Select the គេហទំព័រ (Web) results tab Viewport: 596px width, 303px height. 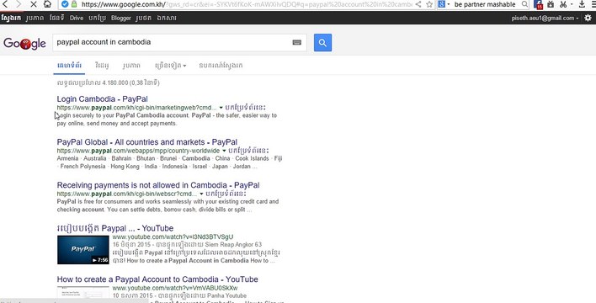pos(69,66)
